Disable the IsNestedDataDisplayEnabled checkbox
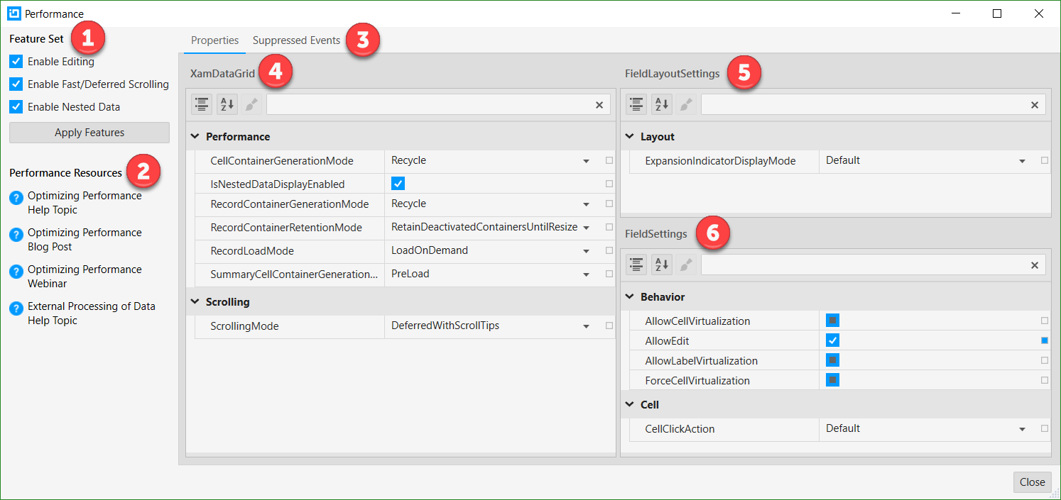The image size is (1061, 500). [x=398, y=184]
